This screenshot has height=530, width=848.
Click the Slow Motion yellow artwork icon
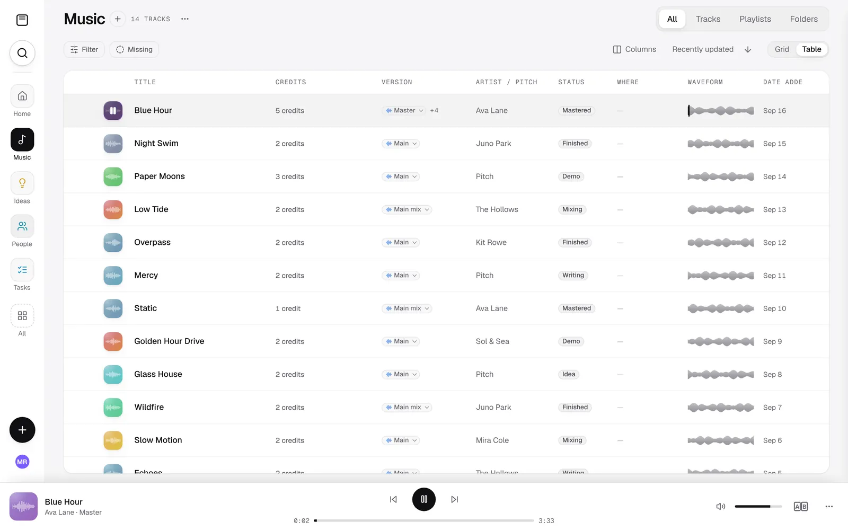pos(113,440)
